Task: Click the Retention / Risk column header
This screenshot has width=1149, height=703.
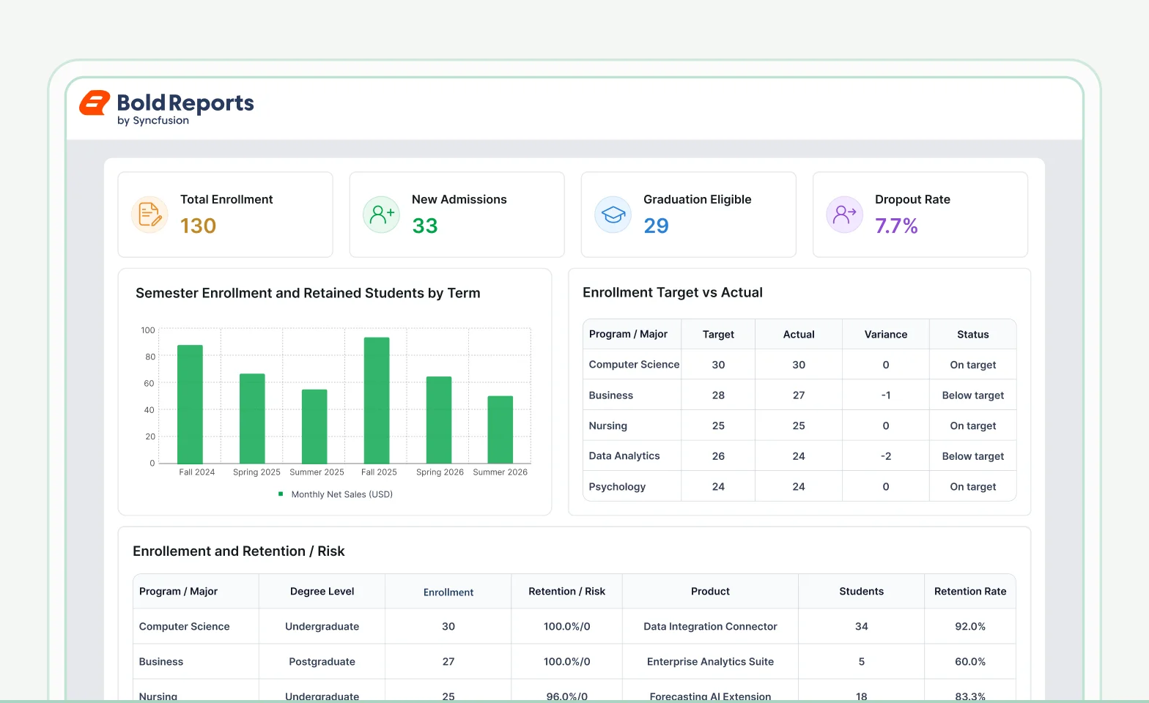Action: (x=566, y=591)
